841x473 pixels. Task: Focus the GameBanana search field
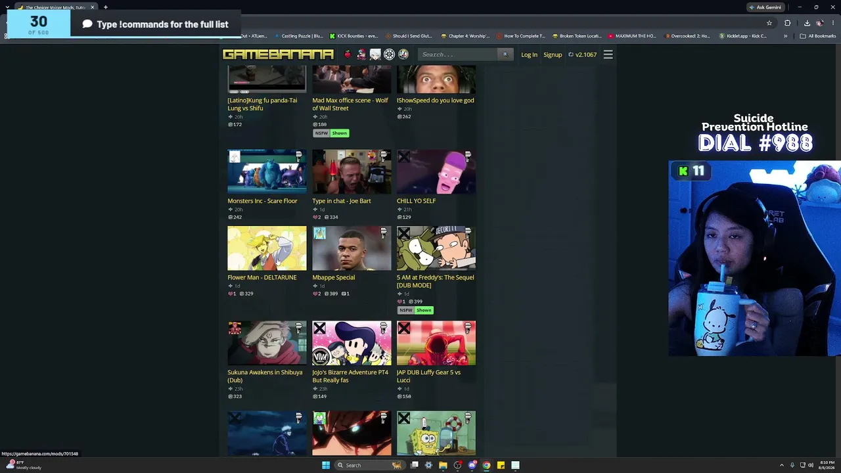click(458, 55)
